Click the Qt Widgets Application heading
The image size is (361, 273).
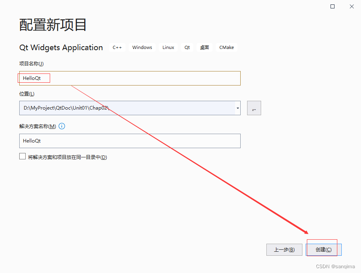61,47
